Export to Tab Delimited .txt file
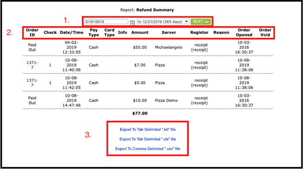Image resolution: width=304 pixels, height=169 pixels. coord(148,130)
